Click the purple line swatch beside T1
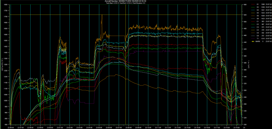Screen dimensions: 272x129 pos(253,39)
